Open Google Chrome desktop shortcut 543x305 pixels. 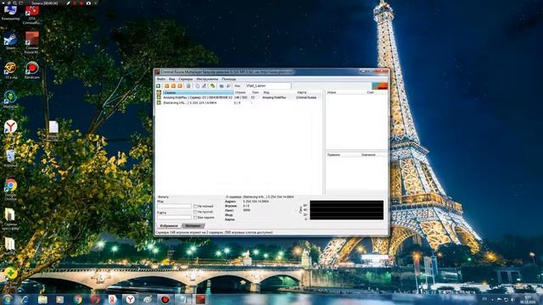pyautogui.click(x=10, y=189)
